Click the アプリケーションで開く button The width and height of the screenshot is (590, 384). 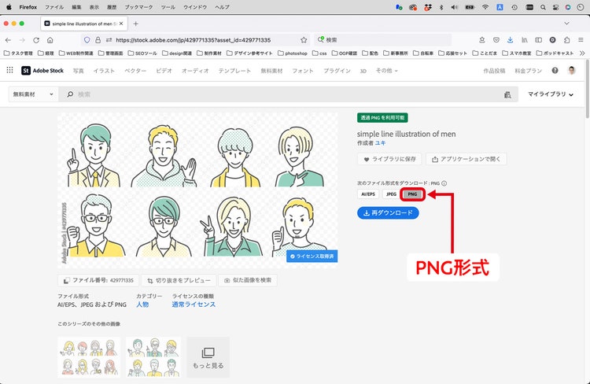tap(466, 159)
